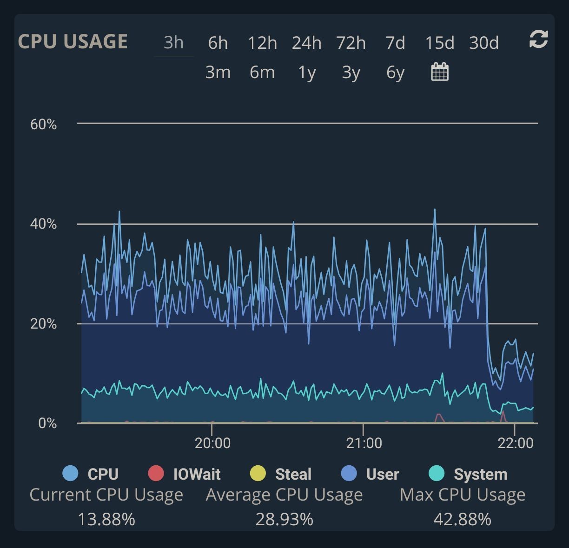Click the 6y time range option

[395, 73]
